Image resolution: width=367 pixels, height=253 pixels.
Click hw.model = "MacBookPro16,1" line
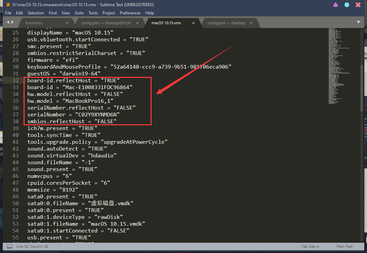click(x=70, y=101)
